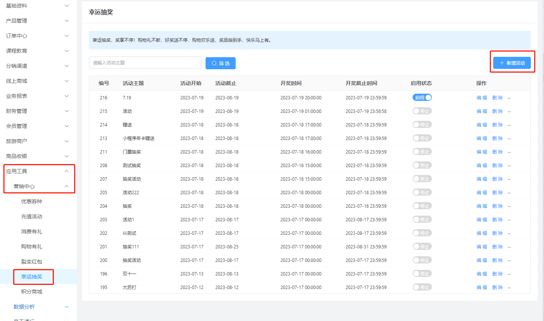
Task: Click the ellipsis icon for activity 201
Action: 509,247
